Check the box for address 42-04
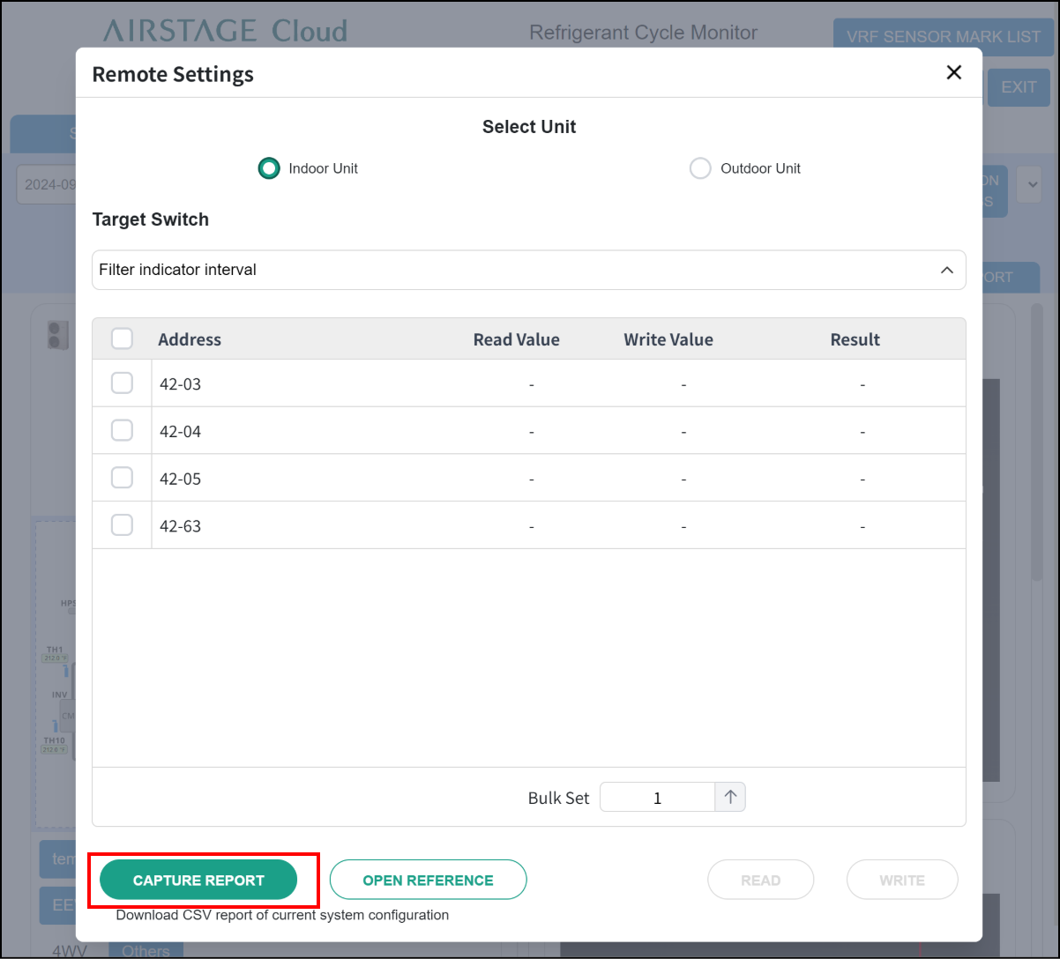Viewport: 1060px width, 959px height. tap(122, 431)
